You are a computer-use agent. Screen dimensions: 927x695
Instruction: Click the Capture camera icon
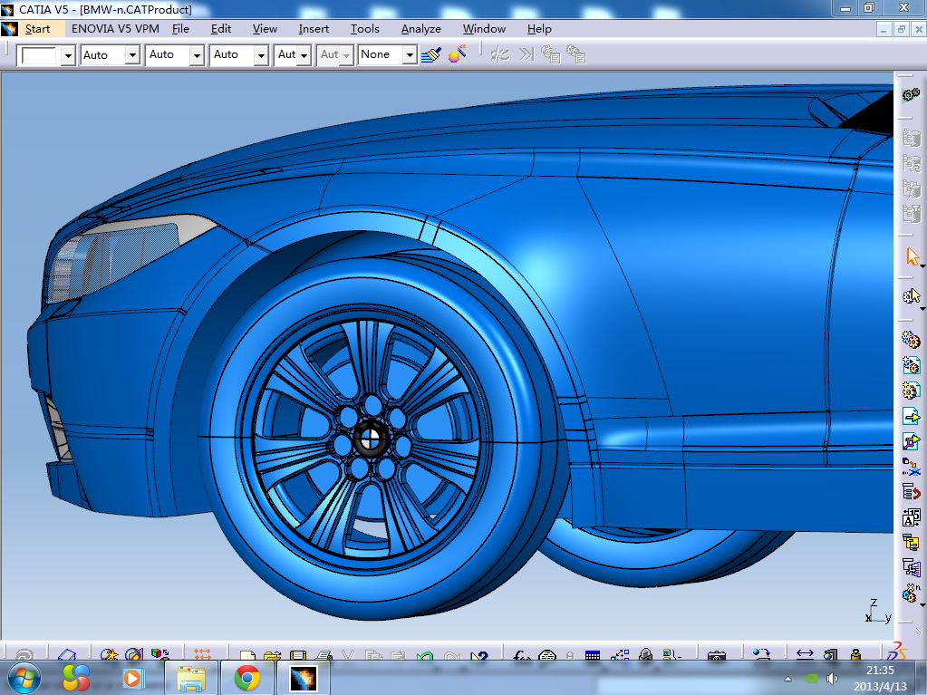click(x=716, y=655)
